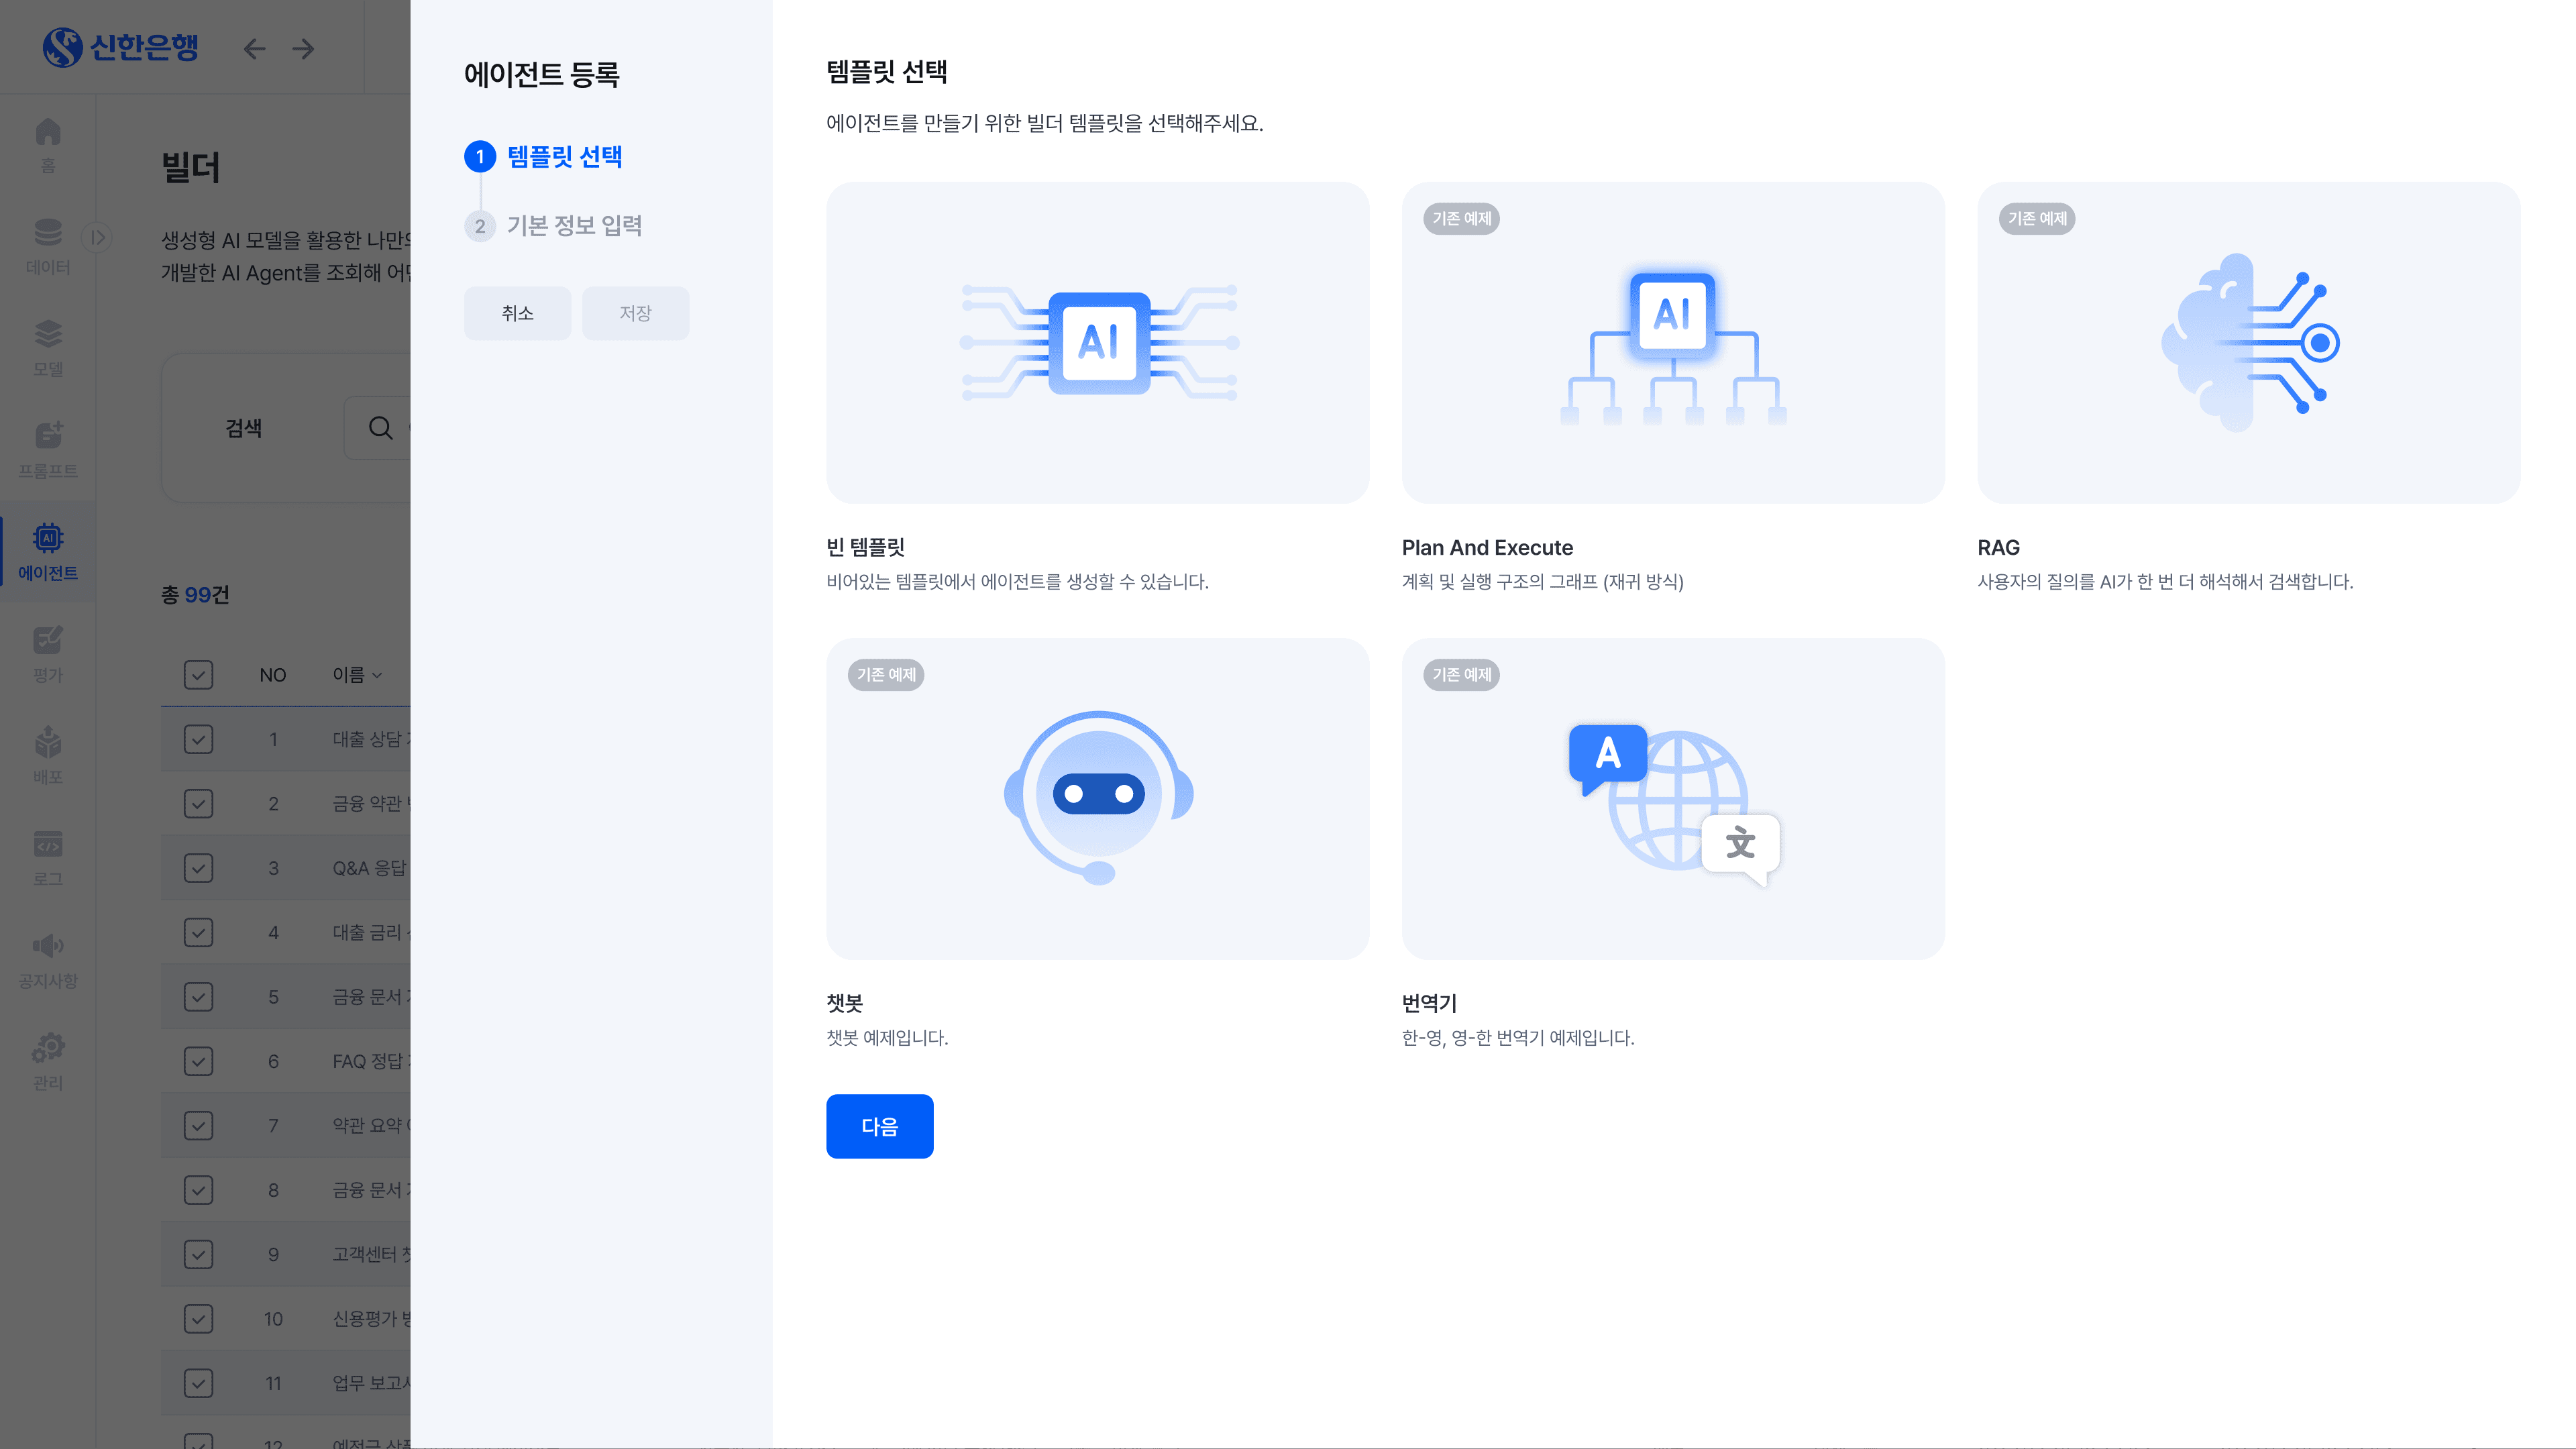Choose the RAG template thumbnail
The width and height of the screenshot is (2576, 1449).
point(2248,342)
